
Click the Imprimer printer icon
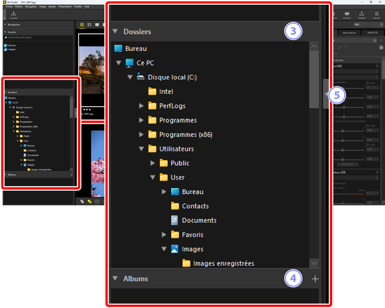click(x=347, y=15)
